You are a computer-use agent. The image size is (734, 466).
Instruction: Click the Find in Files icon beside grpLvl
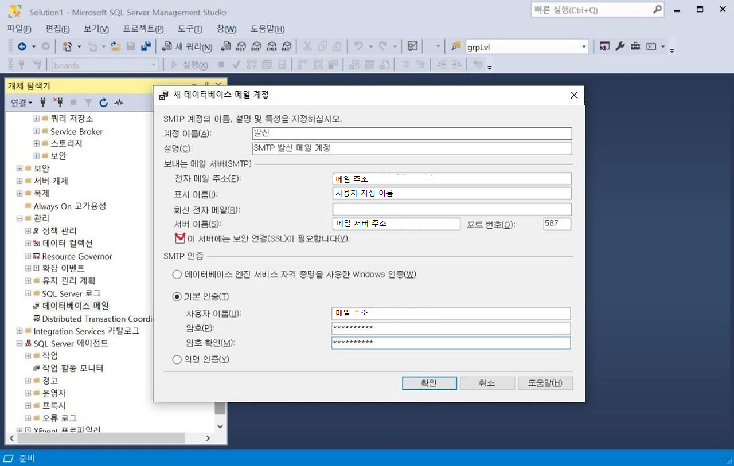(x=456, y=47)
